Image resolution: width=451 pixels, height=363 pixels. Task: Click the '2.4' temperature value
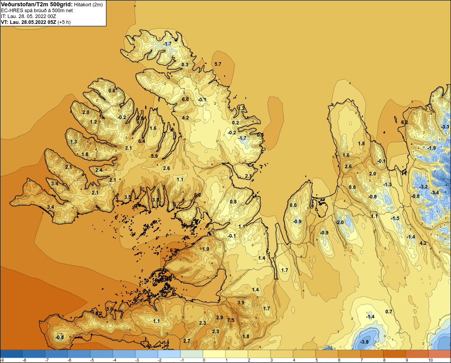click(99, 170)
